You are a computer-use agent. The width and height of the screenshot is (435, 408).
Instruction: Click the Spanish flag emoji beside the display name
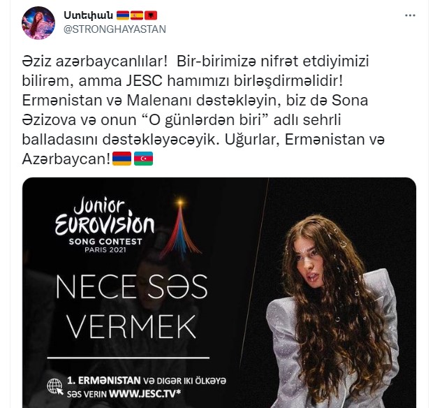point(137,15)
